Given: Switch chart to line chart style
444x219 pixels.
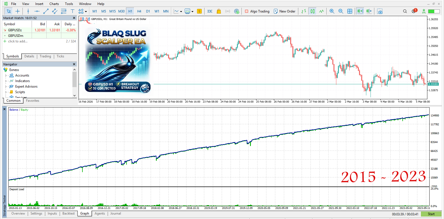Looking at the screenshot, I should pyautogui.click(x=322, y=11).
